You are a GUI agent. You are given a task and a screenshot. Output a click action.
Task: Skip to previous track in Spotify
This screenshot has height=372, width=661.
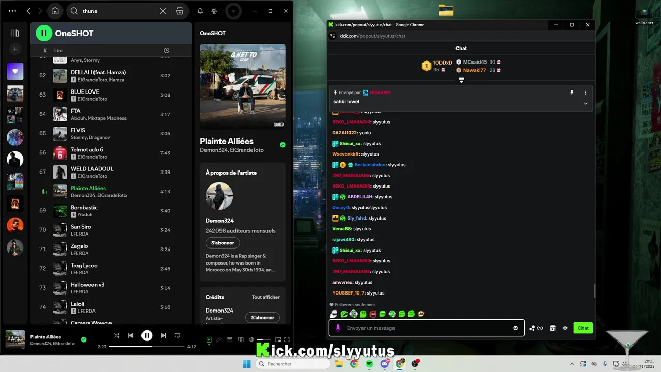point(131,335)
